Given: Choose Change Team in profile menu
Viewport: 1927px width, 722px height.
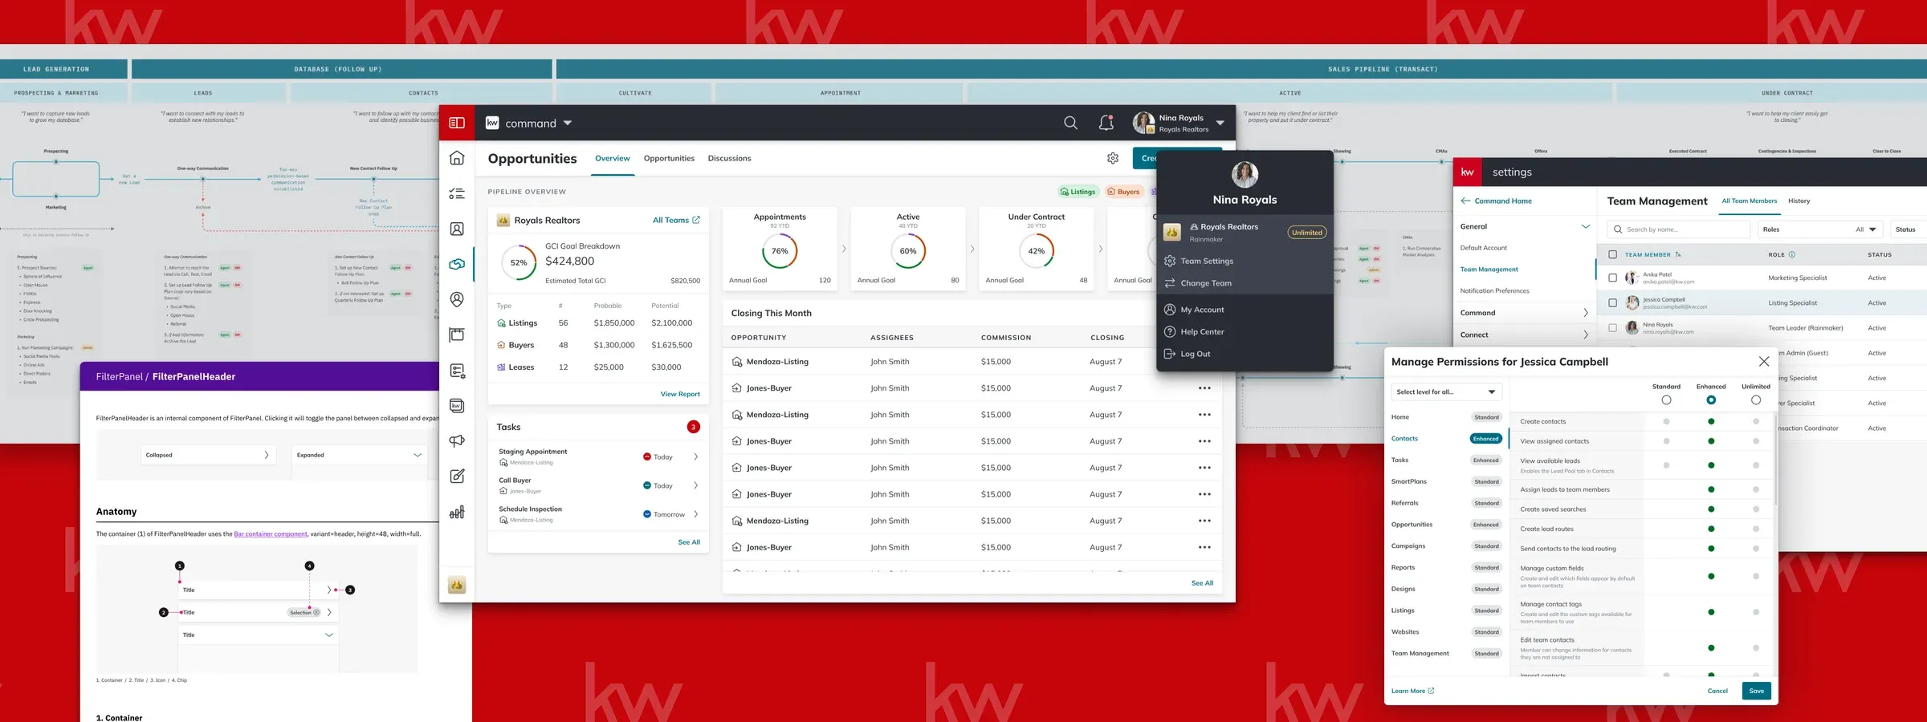Looking at the screenshot, I should [1205, 283].
